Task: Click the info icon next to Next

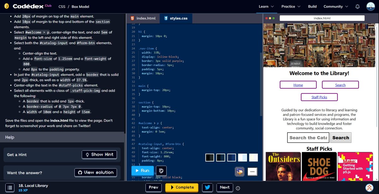Action: [x=238, y=188]
